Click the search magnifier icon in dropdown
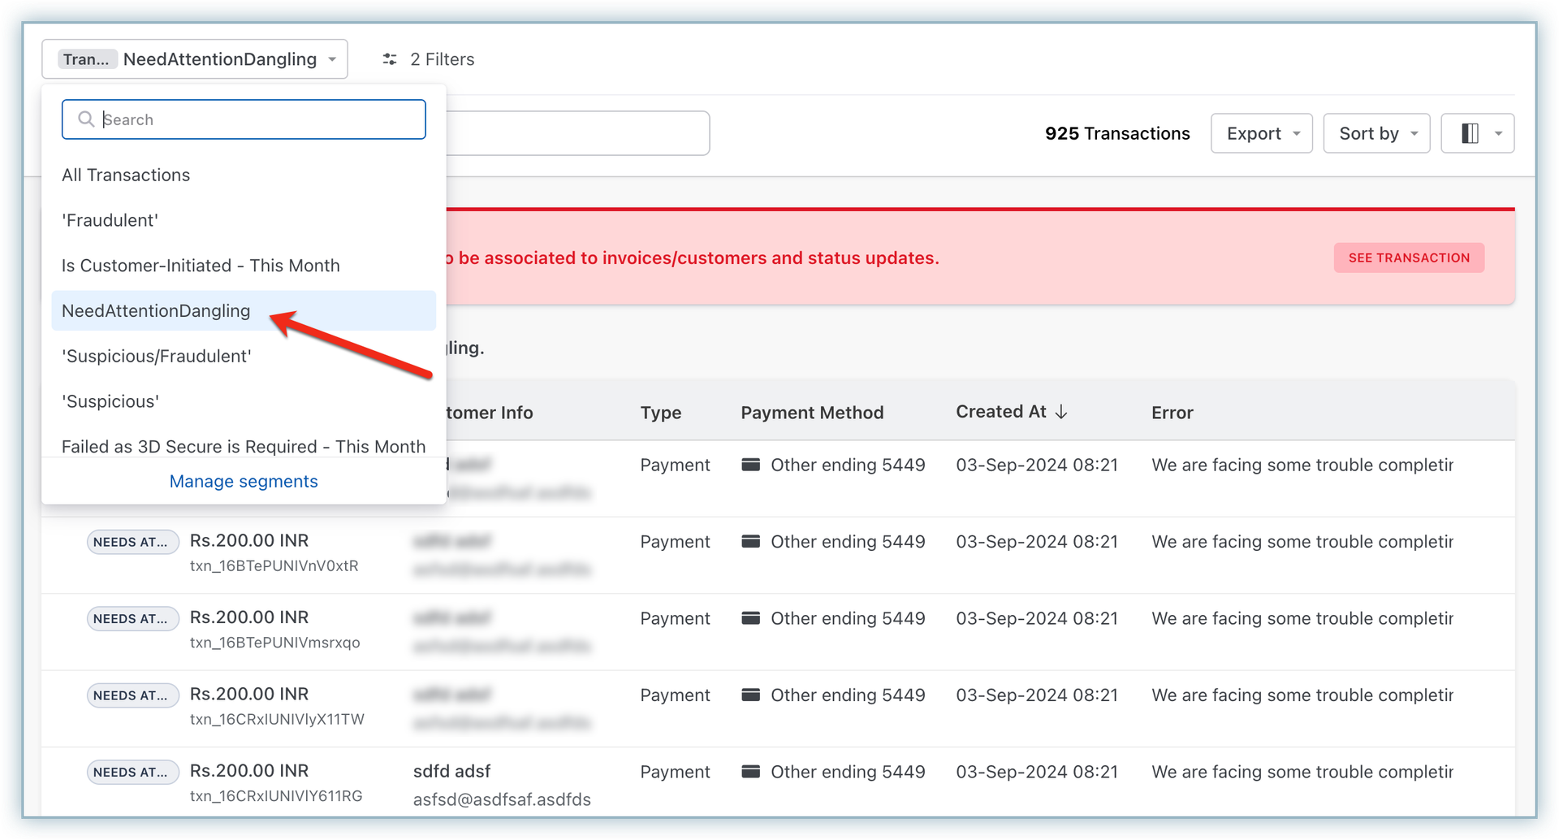Screen dimensions: 1559x840 tap(85, 119)
